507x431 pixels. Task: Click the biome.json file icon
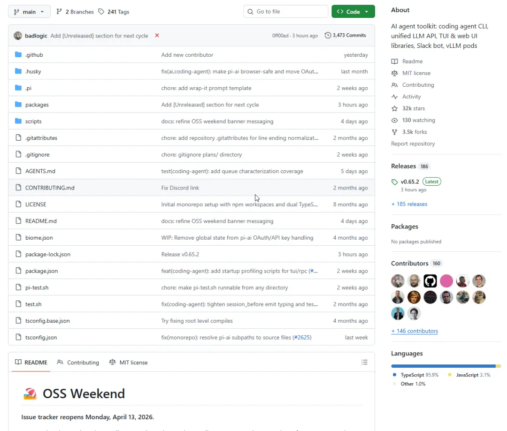[x=18, y=237]
